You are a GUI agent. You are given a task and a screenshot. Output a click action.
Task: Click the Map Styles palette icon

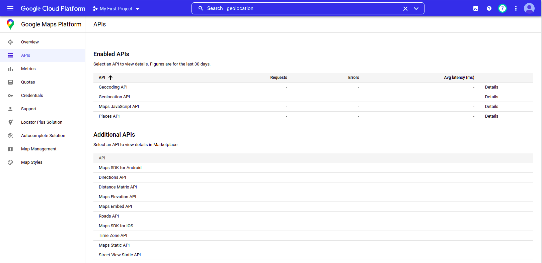pos(10,162)
